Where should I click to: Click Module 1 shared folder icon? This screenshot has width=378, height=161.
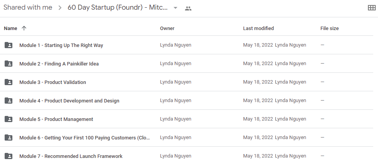pos(9,45)
